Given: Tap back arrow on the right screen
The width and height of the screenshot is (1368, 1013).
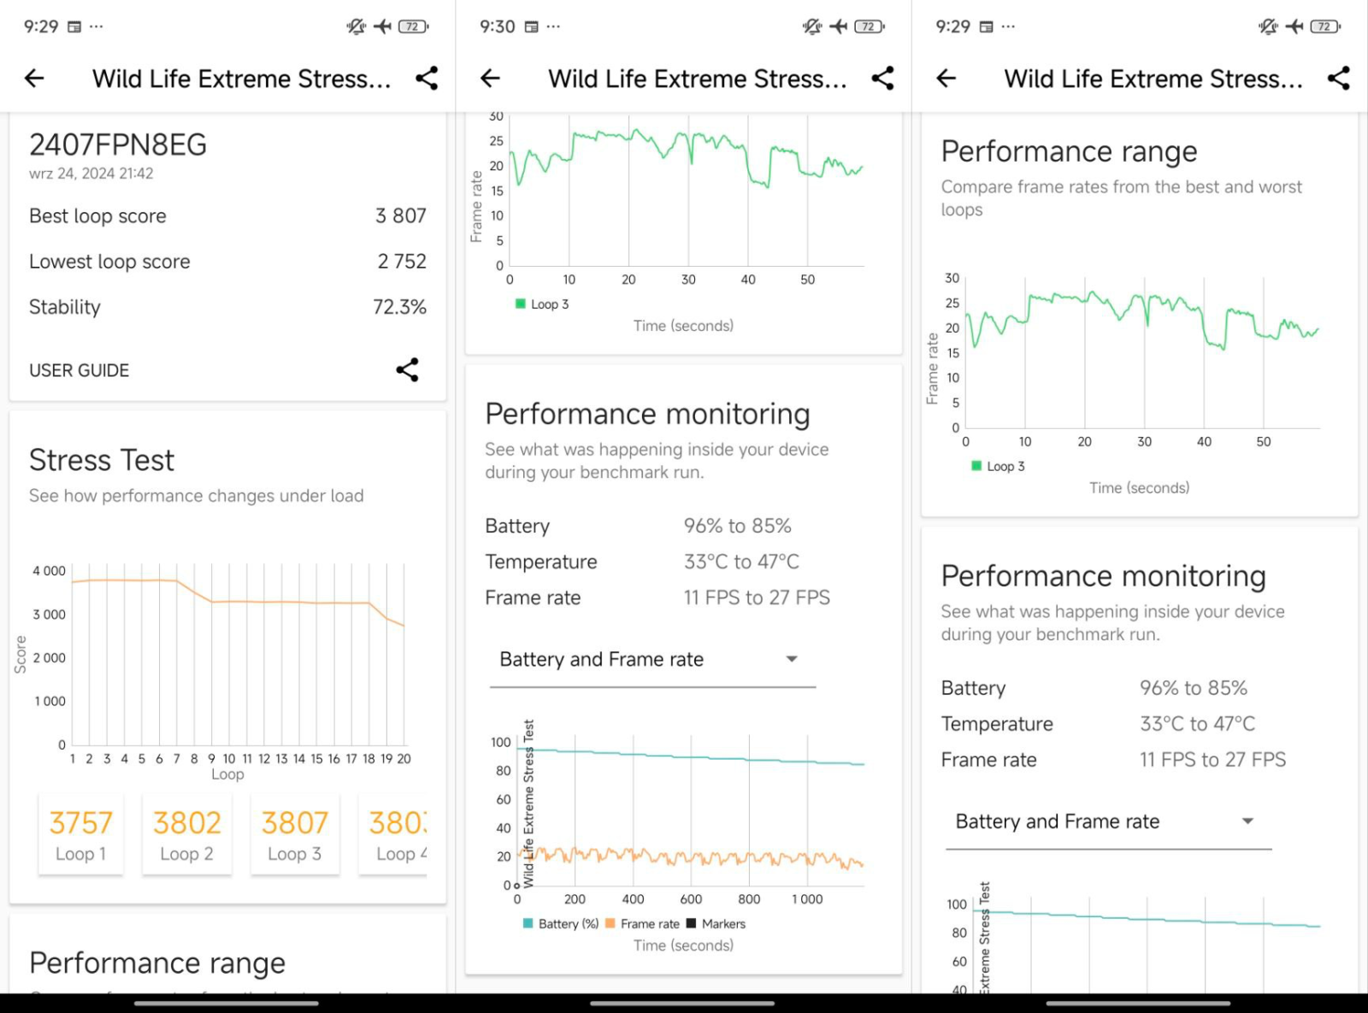Looking at the screenshot, I should [946, 79].
